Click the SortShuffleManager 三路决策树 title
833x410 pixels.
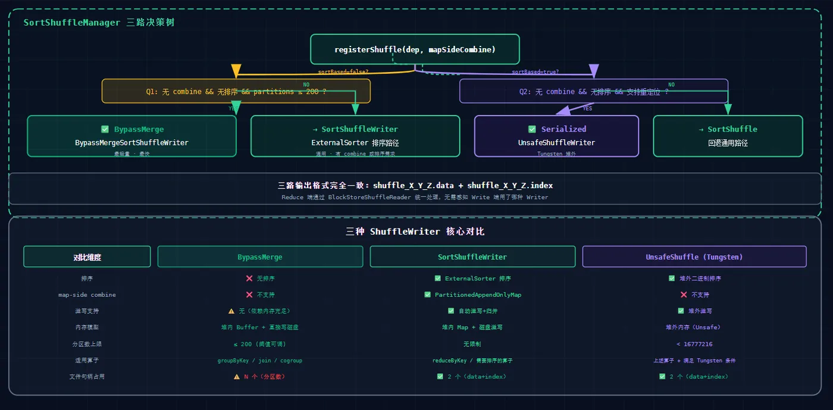(99, 23)
